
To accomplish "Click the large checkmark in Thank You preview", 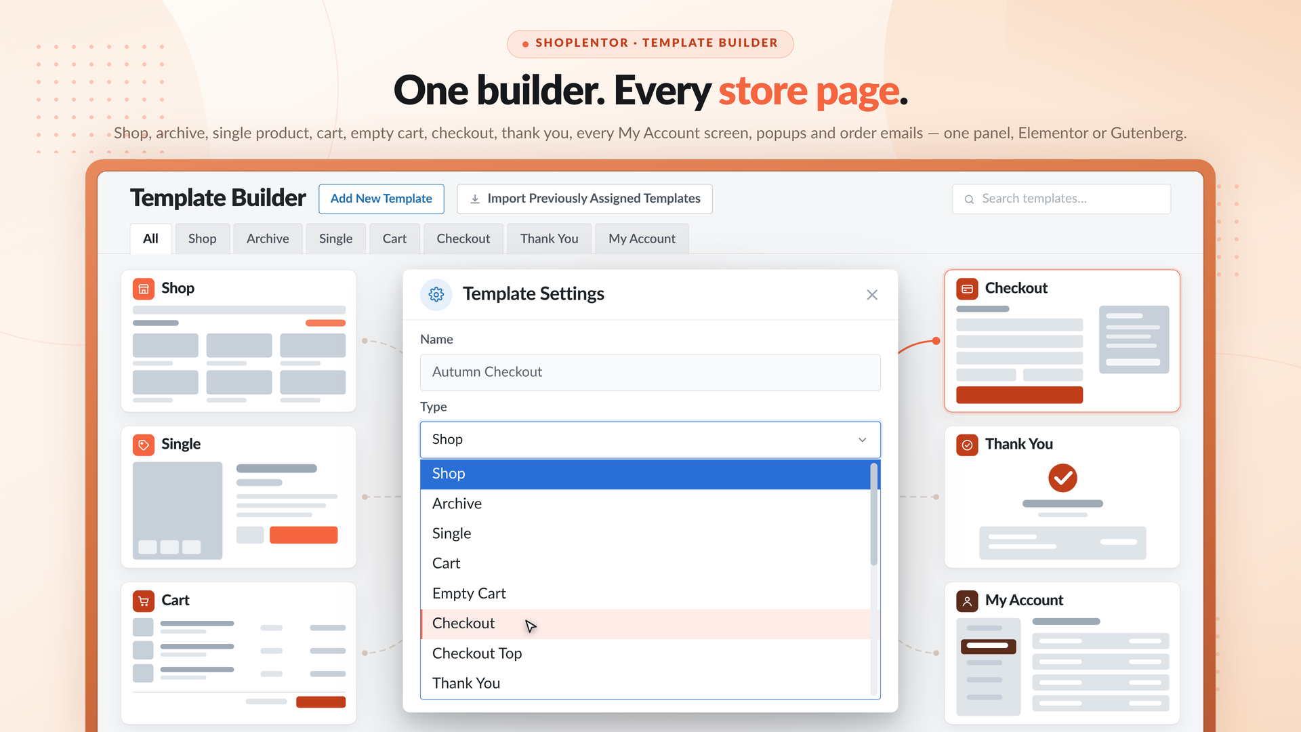I will [x=1062, y=478].
